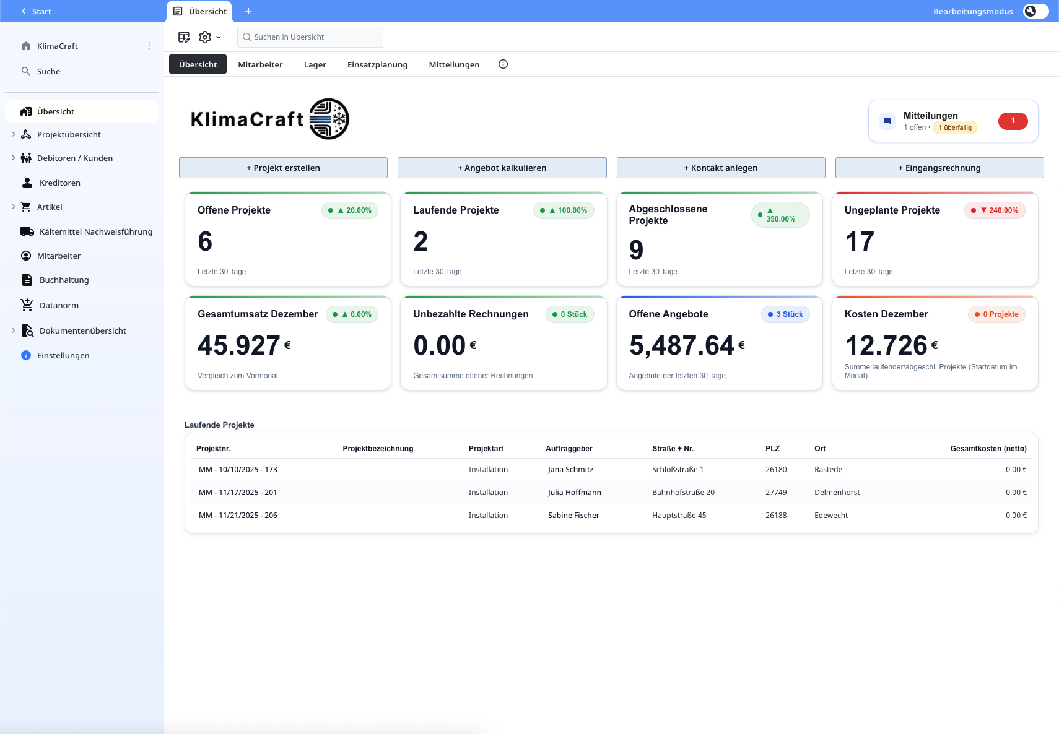Select Kreditoren in the sidebar
The height and width of the screenshot is (734, 1059).
[59, 183]
